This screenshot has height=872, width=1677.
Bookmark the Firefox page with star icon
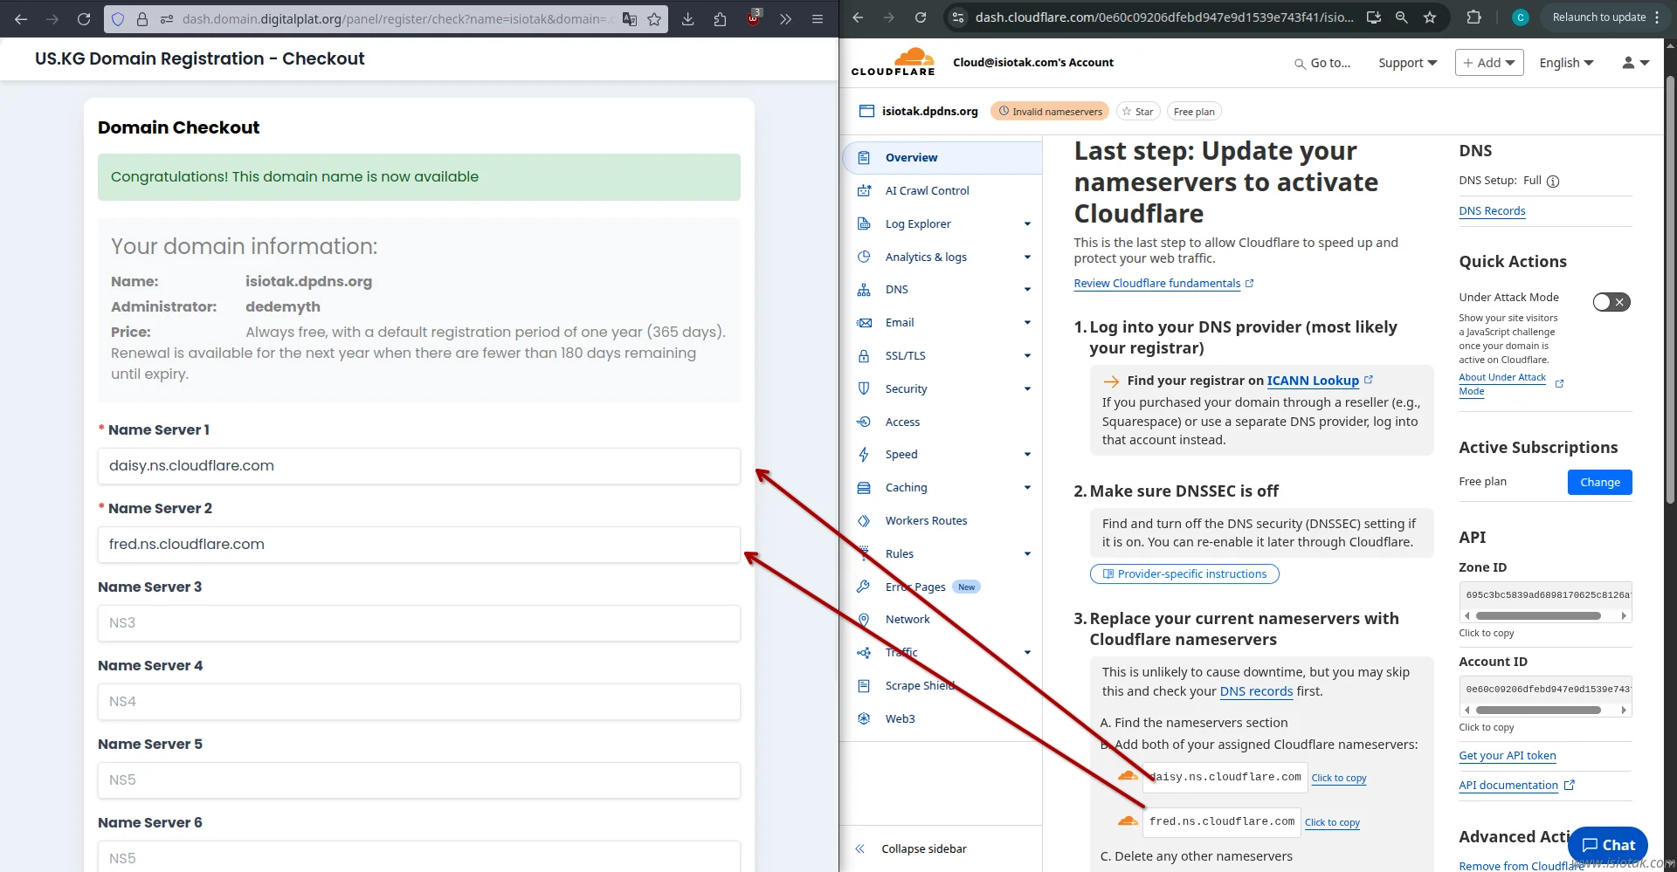[654, 19]
